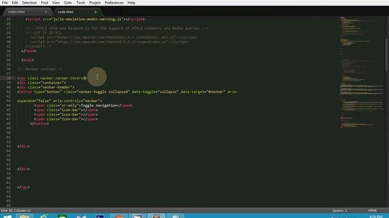Screen dimensions: 389x218
Task: Open the Find menu
Action: (44, 2)
